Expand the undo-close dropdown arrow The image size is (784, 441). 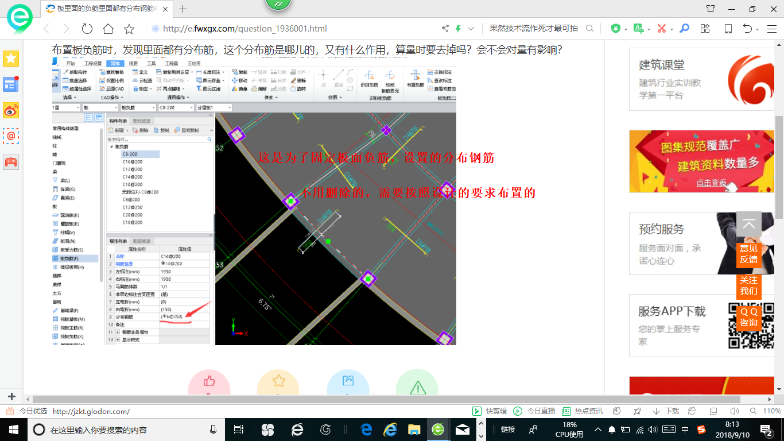tap(758, 29)
